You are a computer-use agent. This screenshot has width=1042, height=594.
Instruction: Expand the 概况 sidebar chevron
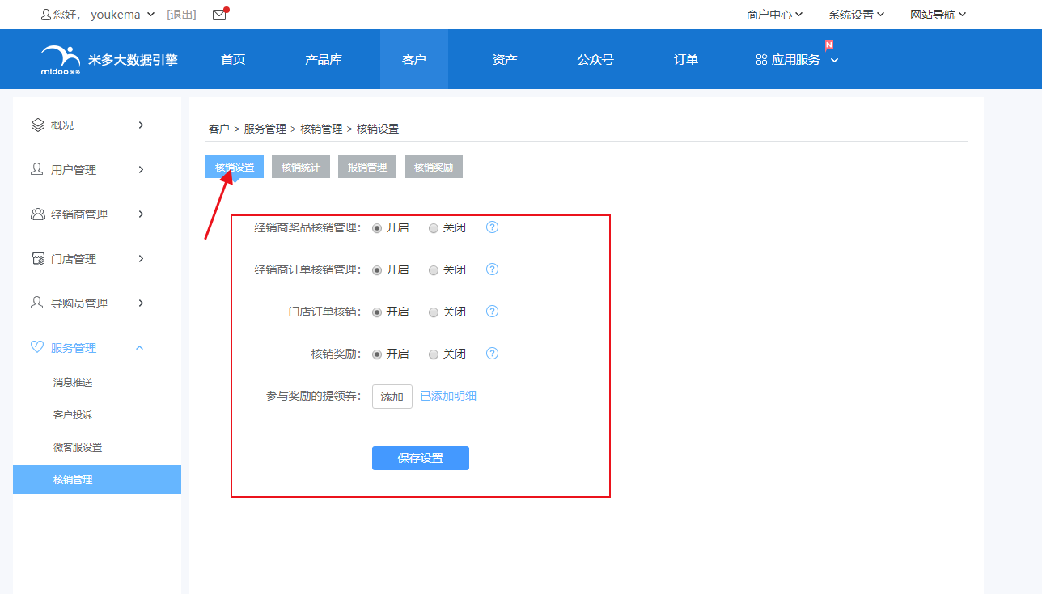[x=141, y=125]
